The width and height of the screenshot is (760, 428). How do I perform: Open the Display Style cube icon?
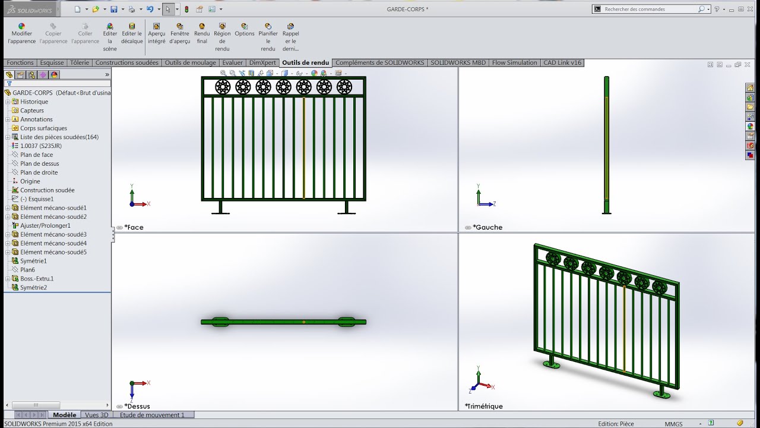click(x=285, y=73)
